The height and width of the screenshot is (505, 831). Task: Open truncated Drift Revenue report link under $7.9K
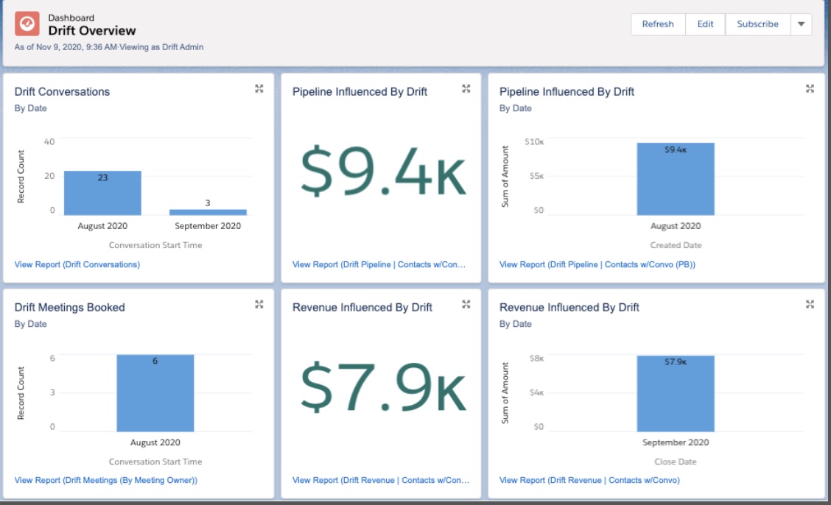[381, 480]
